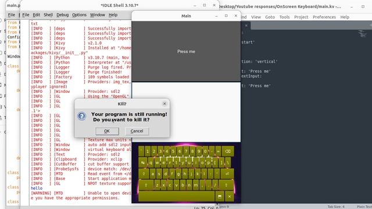Open Edit menu in IDLE Shell

point(36,15)
